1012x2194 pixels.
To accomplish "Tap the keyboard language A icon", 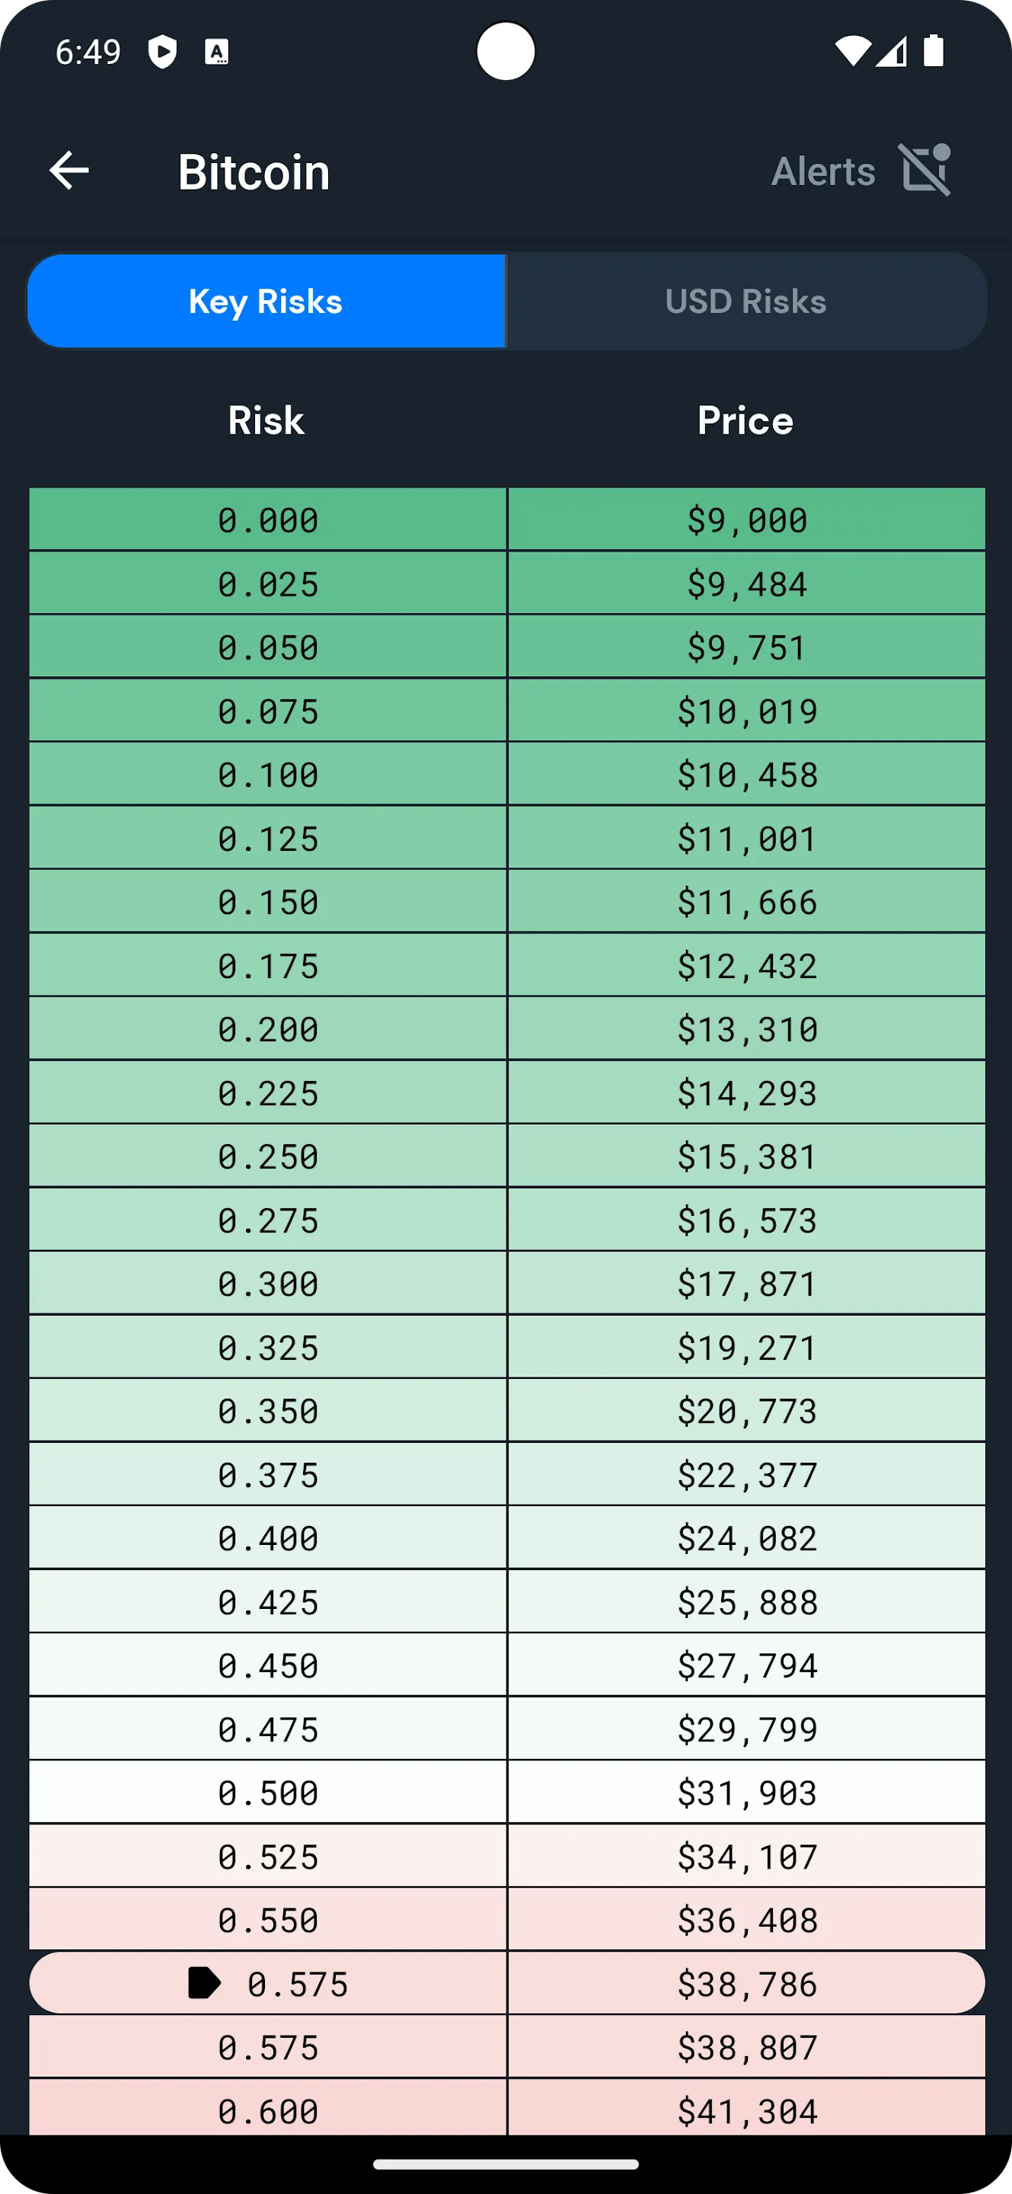I will [x=216, y=52].
